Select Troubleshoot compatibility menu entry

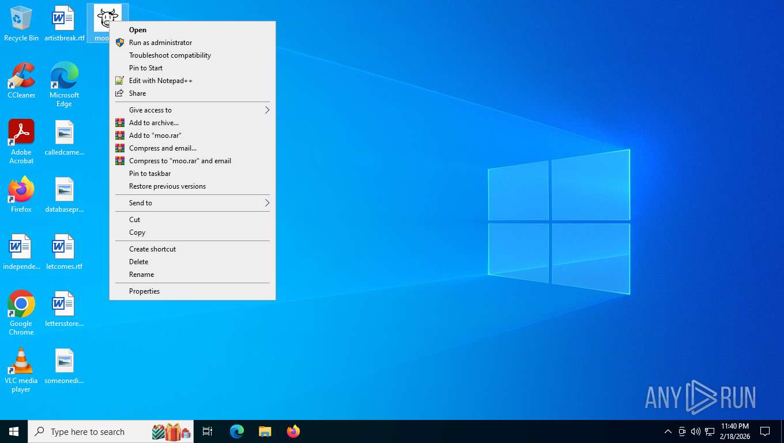coord(193,55)
